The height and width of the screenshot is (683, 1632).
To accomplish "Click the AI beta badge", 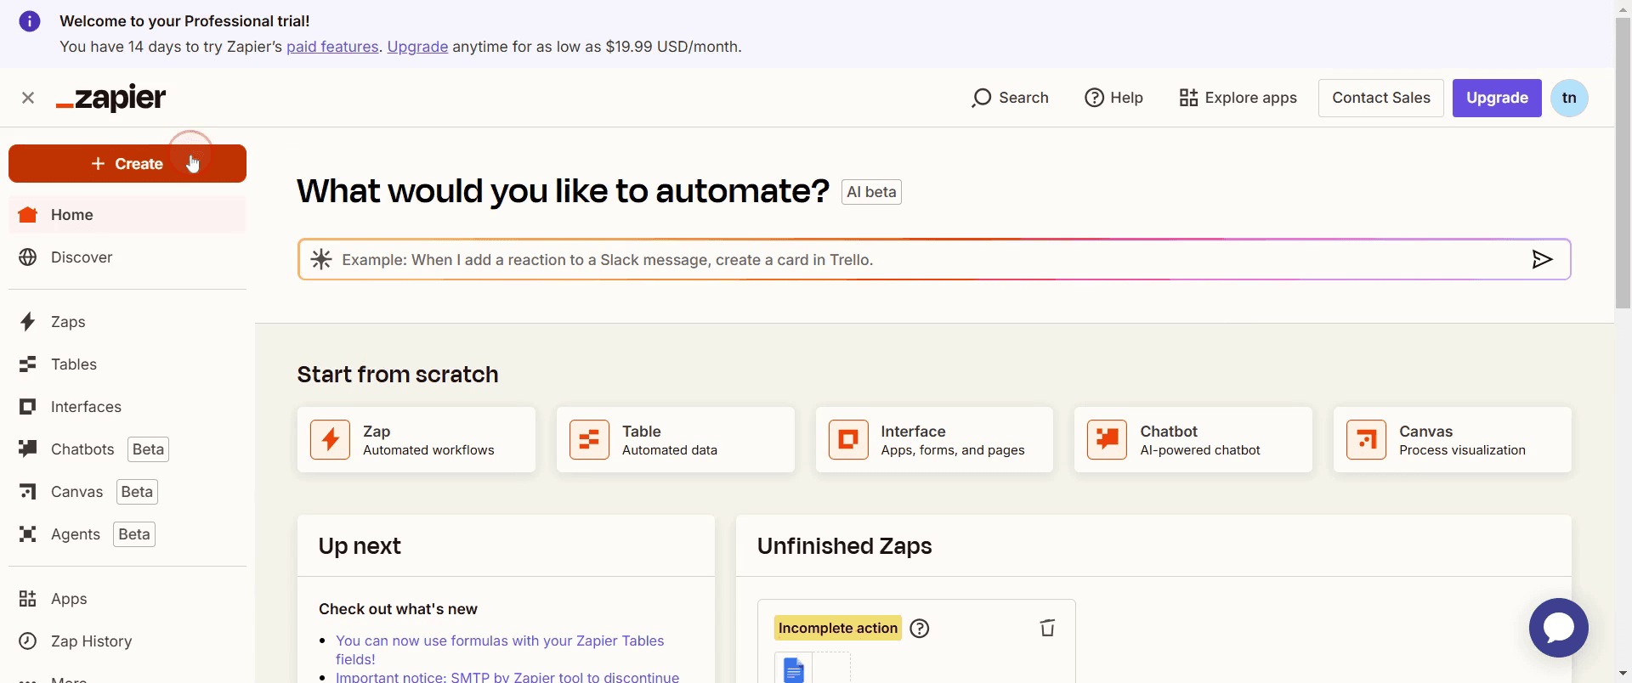I will pos(871,192).
